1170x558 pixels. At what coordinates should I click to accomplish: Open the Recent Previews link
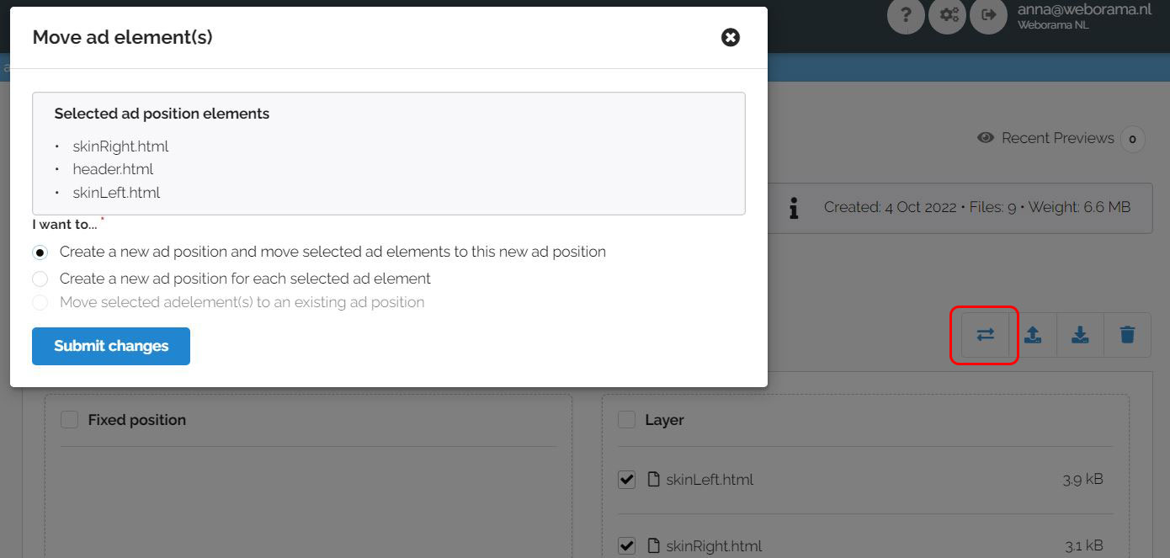1057,138
